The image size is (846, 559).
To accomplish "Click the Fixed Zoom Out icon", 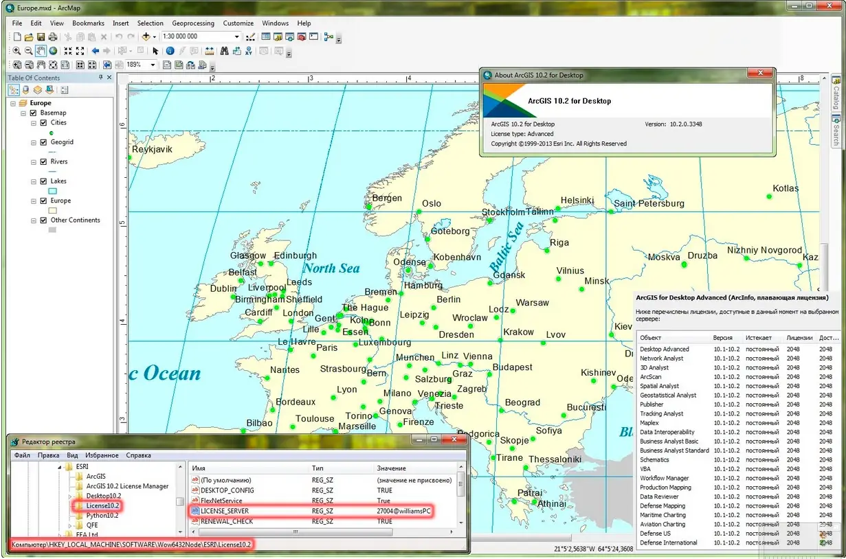I will point(80,51).
